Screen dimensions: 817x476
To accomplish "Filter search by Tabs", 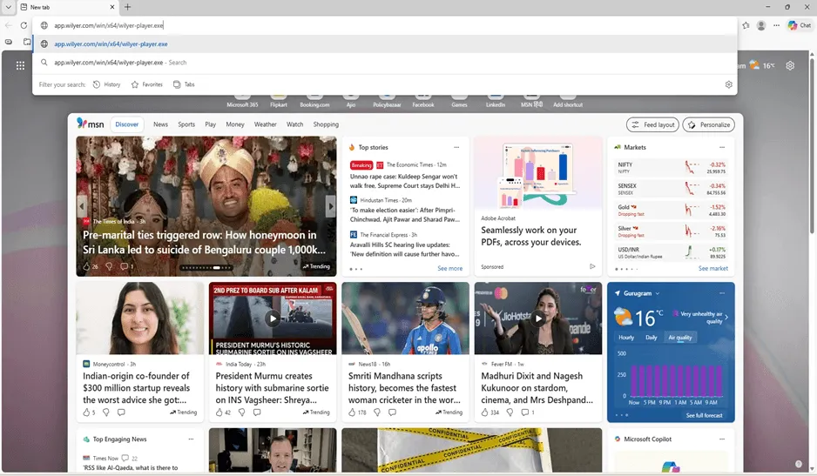I will (x=184, y=84).
